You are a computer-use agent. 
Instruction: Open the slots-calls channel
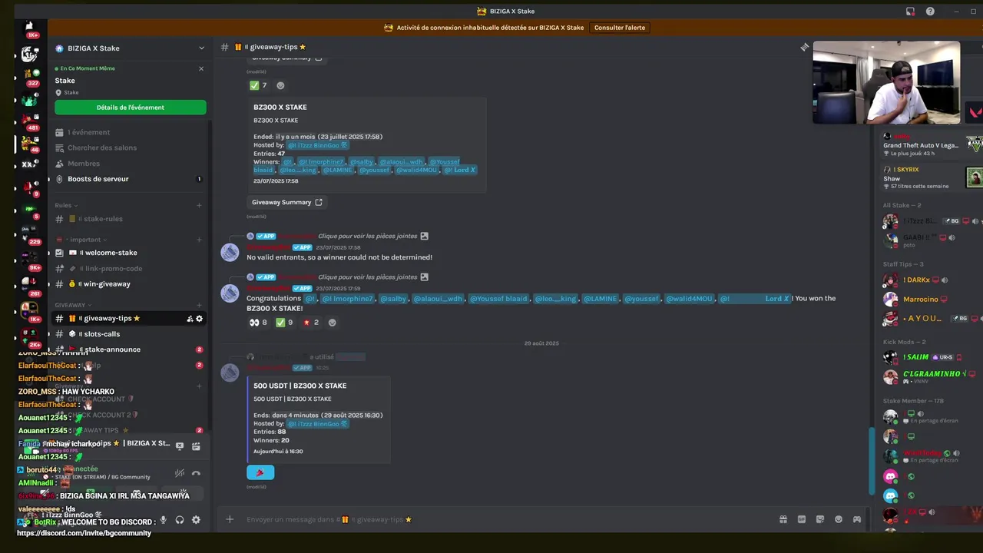click(130, 334)
